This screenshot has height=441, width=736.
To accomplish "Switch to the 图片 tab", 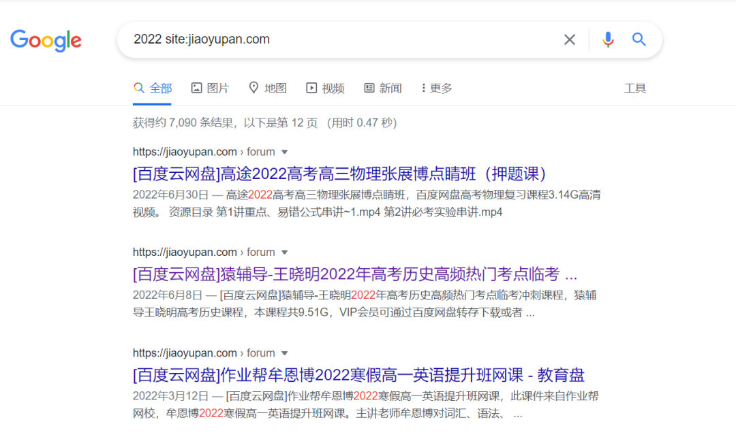I will [x=210, y=88].
